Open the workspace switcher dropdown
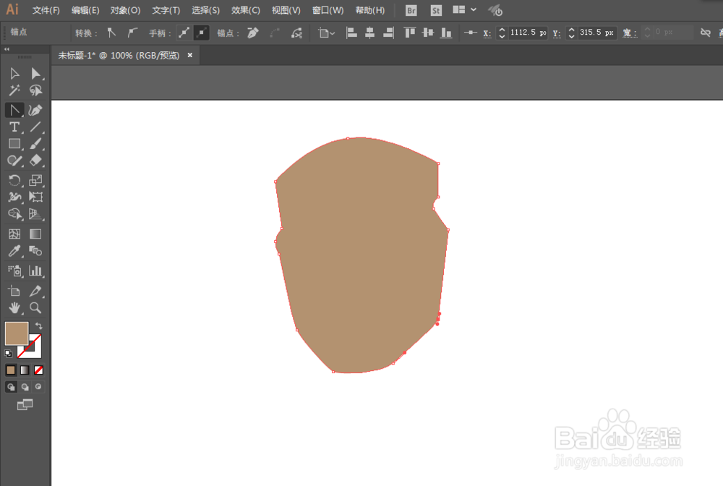This screenshot has height=486, width=723. [463, 10]
